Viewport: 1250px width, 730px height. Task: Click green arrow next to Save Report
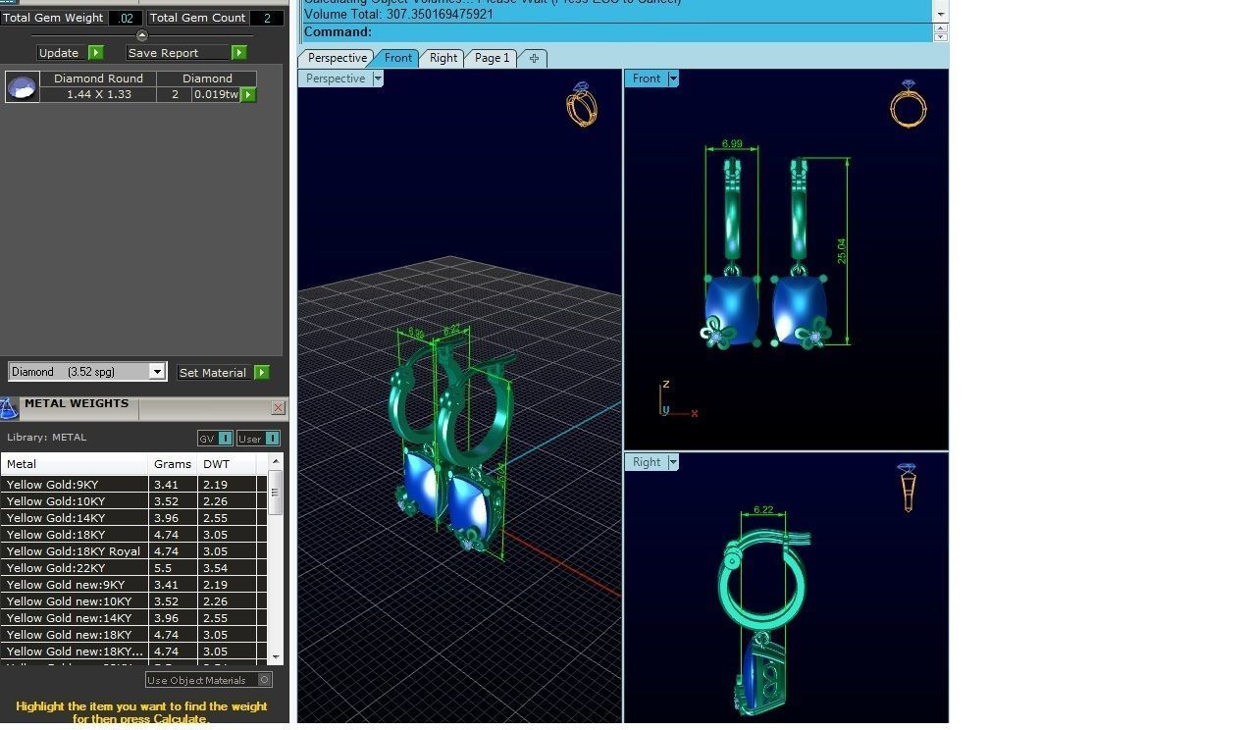point(238,53)
